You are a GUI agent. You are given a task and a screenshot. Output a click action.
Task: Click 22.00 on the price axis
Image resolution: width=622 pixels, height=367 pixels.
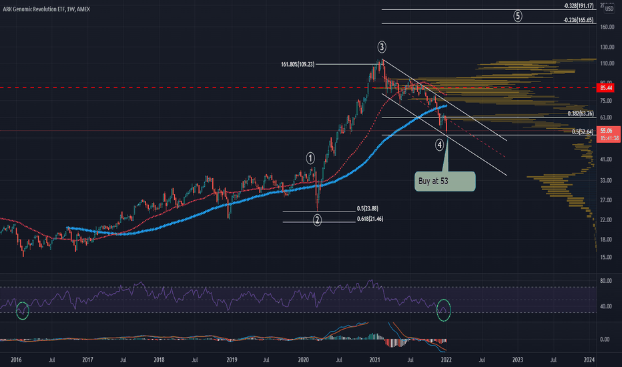[606, 220]
